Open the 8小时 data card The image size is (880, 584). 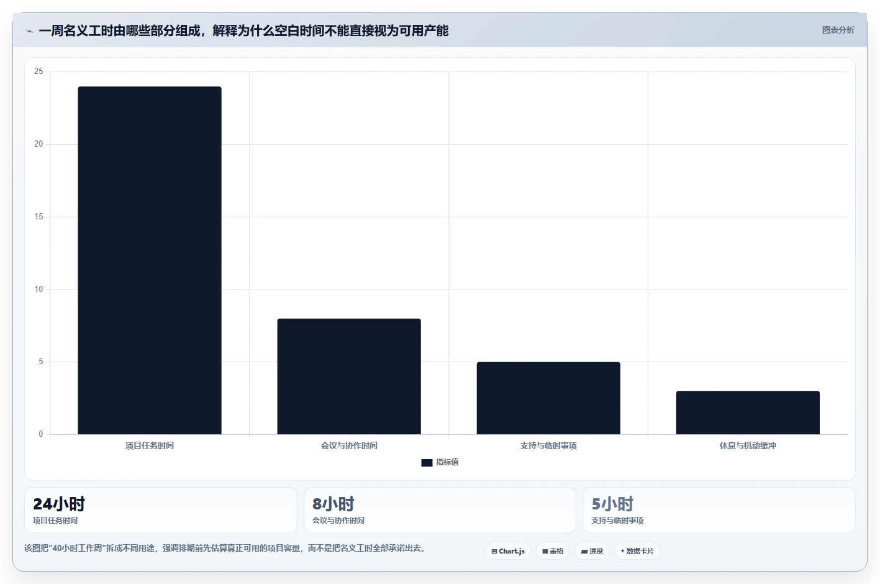pyautogui.click(x=440, y=510)
